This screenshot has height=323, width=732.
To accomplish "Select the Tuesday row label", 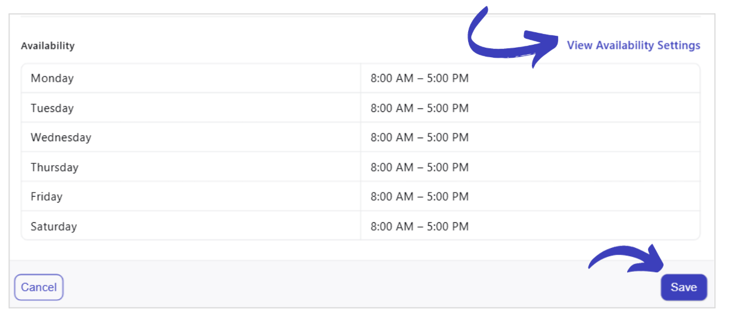I will (x=52, y=108).
